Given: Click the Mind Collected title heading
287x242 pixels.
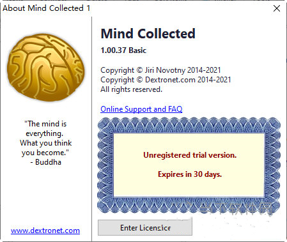Looking at the screenshot, I should click(x=148, y=34).
